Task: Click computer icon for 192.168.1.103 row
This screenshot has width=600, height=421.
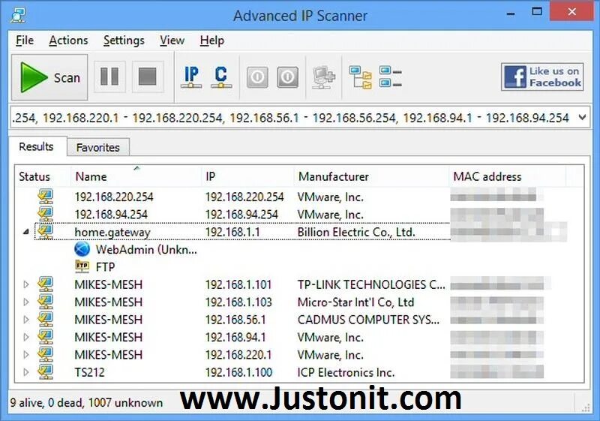Action: tap(45, 302)
